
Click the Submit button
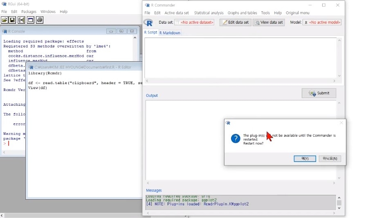(x=319, y=93)
